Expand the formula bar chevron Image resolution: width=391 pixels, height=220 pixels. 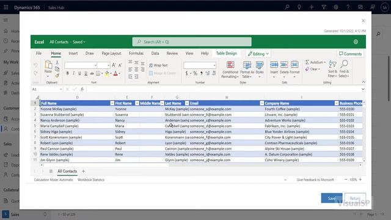pyautogui.click(x=363, y=89)
